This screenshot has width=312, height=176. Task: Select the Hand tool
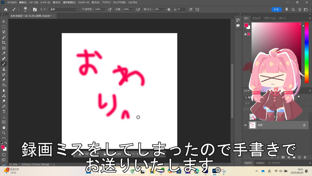coord(4,127)
